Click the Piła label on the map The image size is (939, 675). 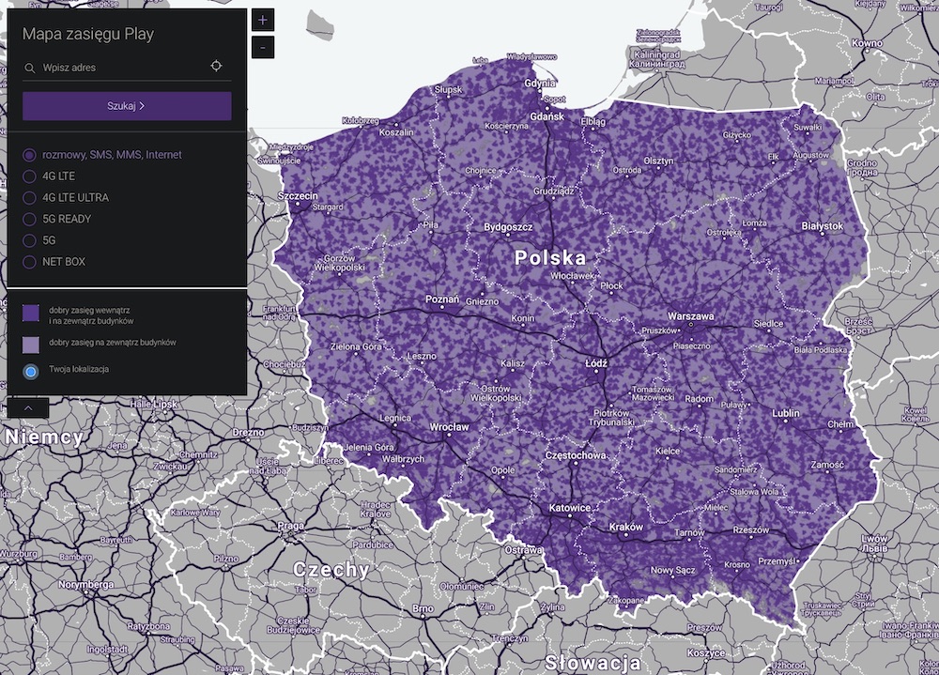click(x=431, y=225)
